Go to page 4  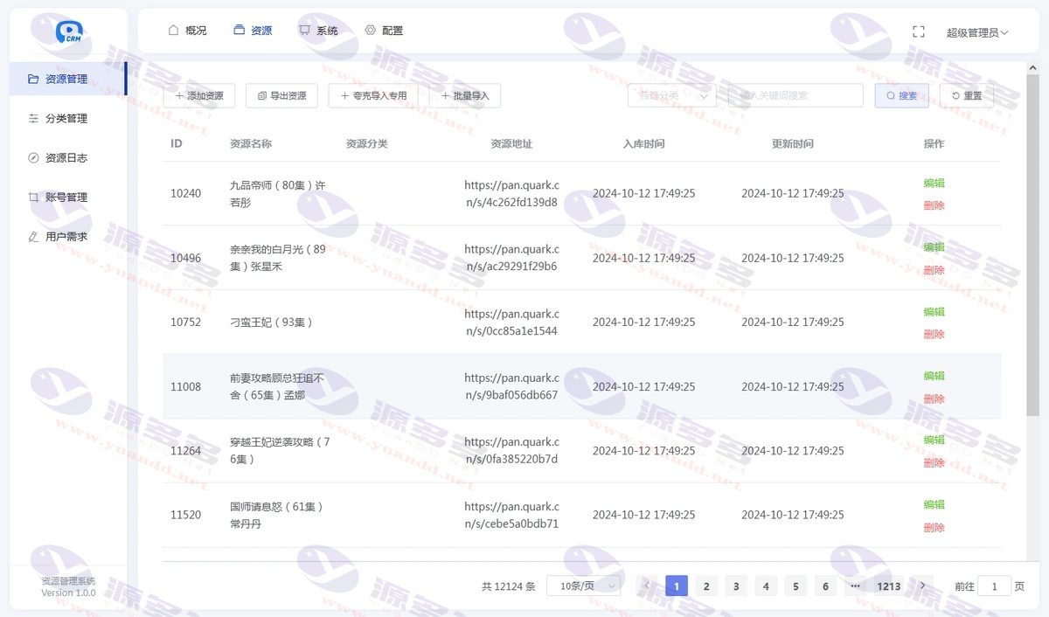766,586
